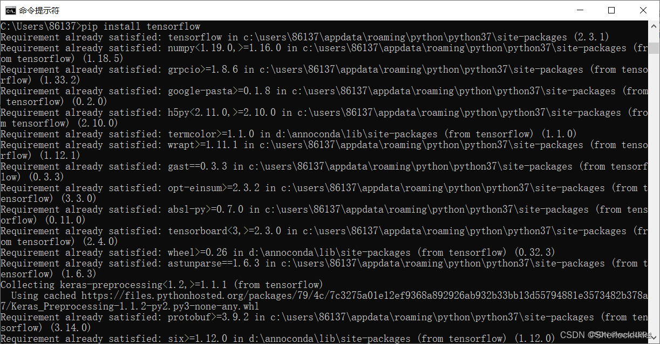Click the 'opt-einsum>=2.3.2' requirement text
Image resolution: width=660 pixels, height=344 pixels.
[214, 188]
